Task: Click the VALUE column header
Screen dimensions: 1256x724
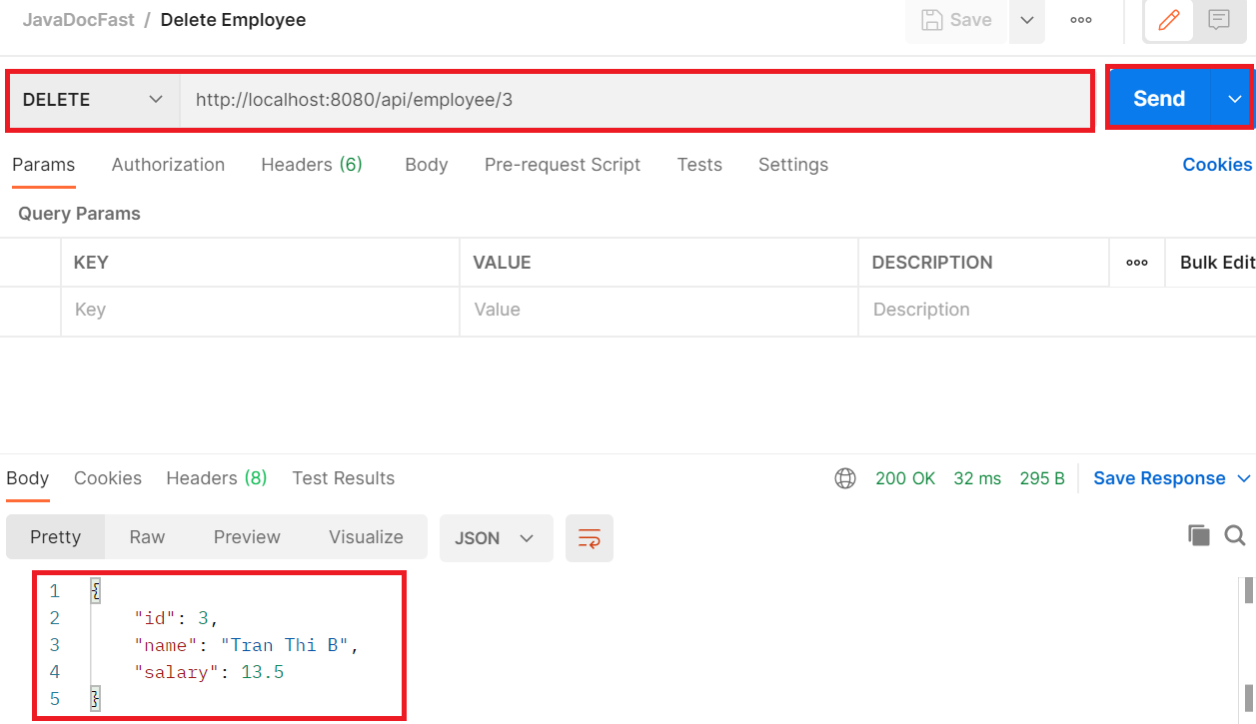Action: (502, 263)
